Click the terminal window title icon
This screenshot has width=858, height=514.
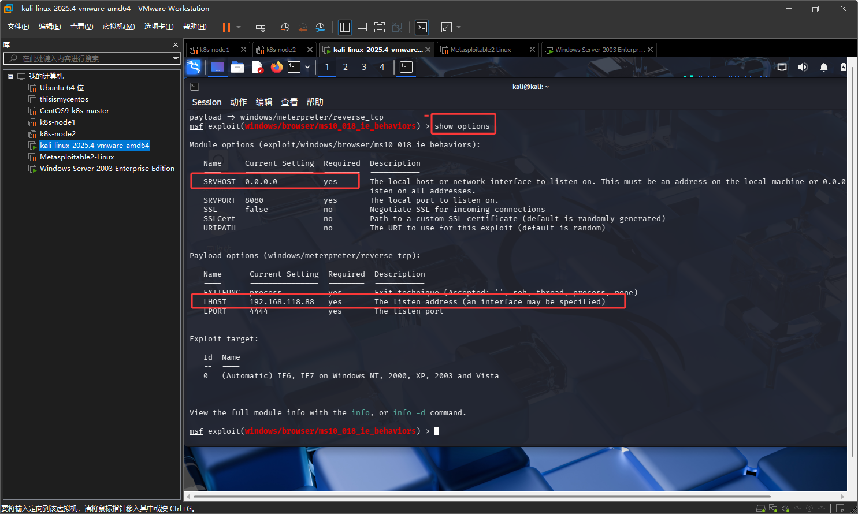(195, 87)
